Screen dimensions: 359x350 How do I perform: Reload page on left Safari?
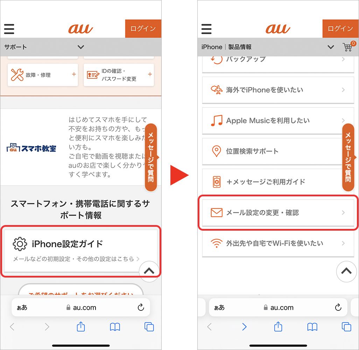point(141,307)
